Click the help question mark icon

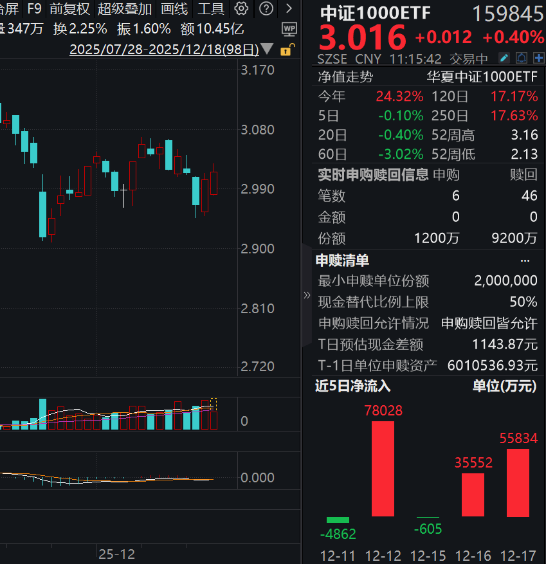pyautogui.click(x=266, y=8)
